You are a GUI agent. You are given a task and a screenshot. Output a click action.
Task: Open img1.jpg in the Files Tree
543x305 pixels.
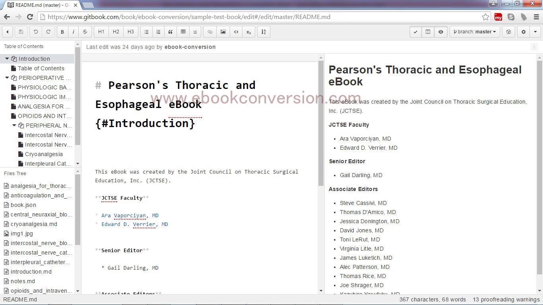(x=22, y=234)
